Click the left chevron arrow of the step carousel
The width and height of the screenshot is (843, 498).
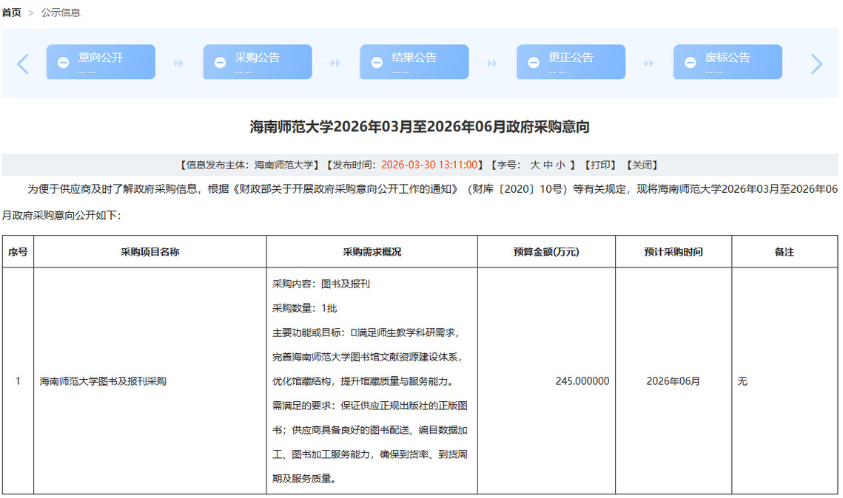[x=23, y=64]
